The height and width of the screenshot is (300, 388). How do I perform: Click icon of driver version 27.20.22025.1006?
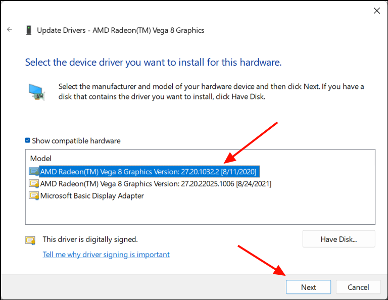34,183
